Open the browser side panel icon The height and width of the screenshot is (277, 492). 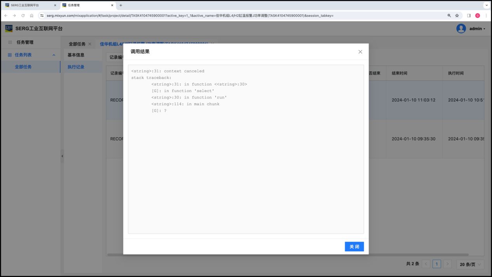469,16
